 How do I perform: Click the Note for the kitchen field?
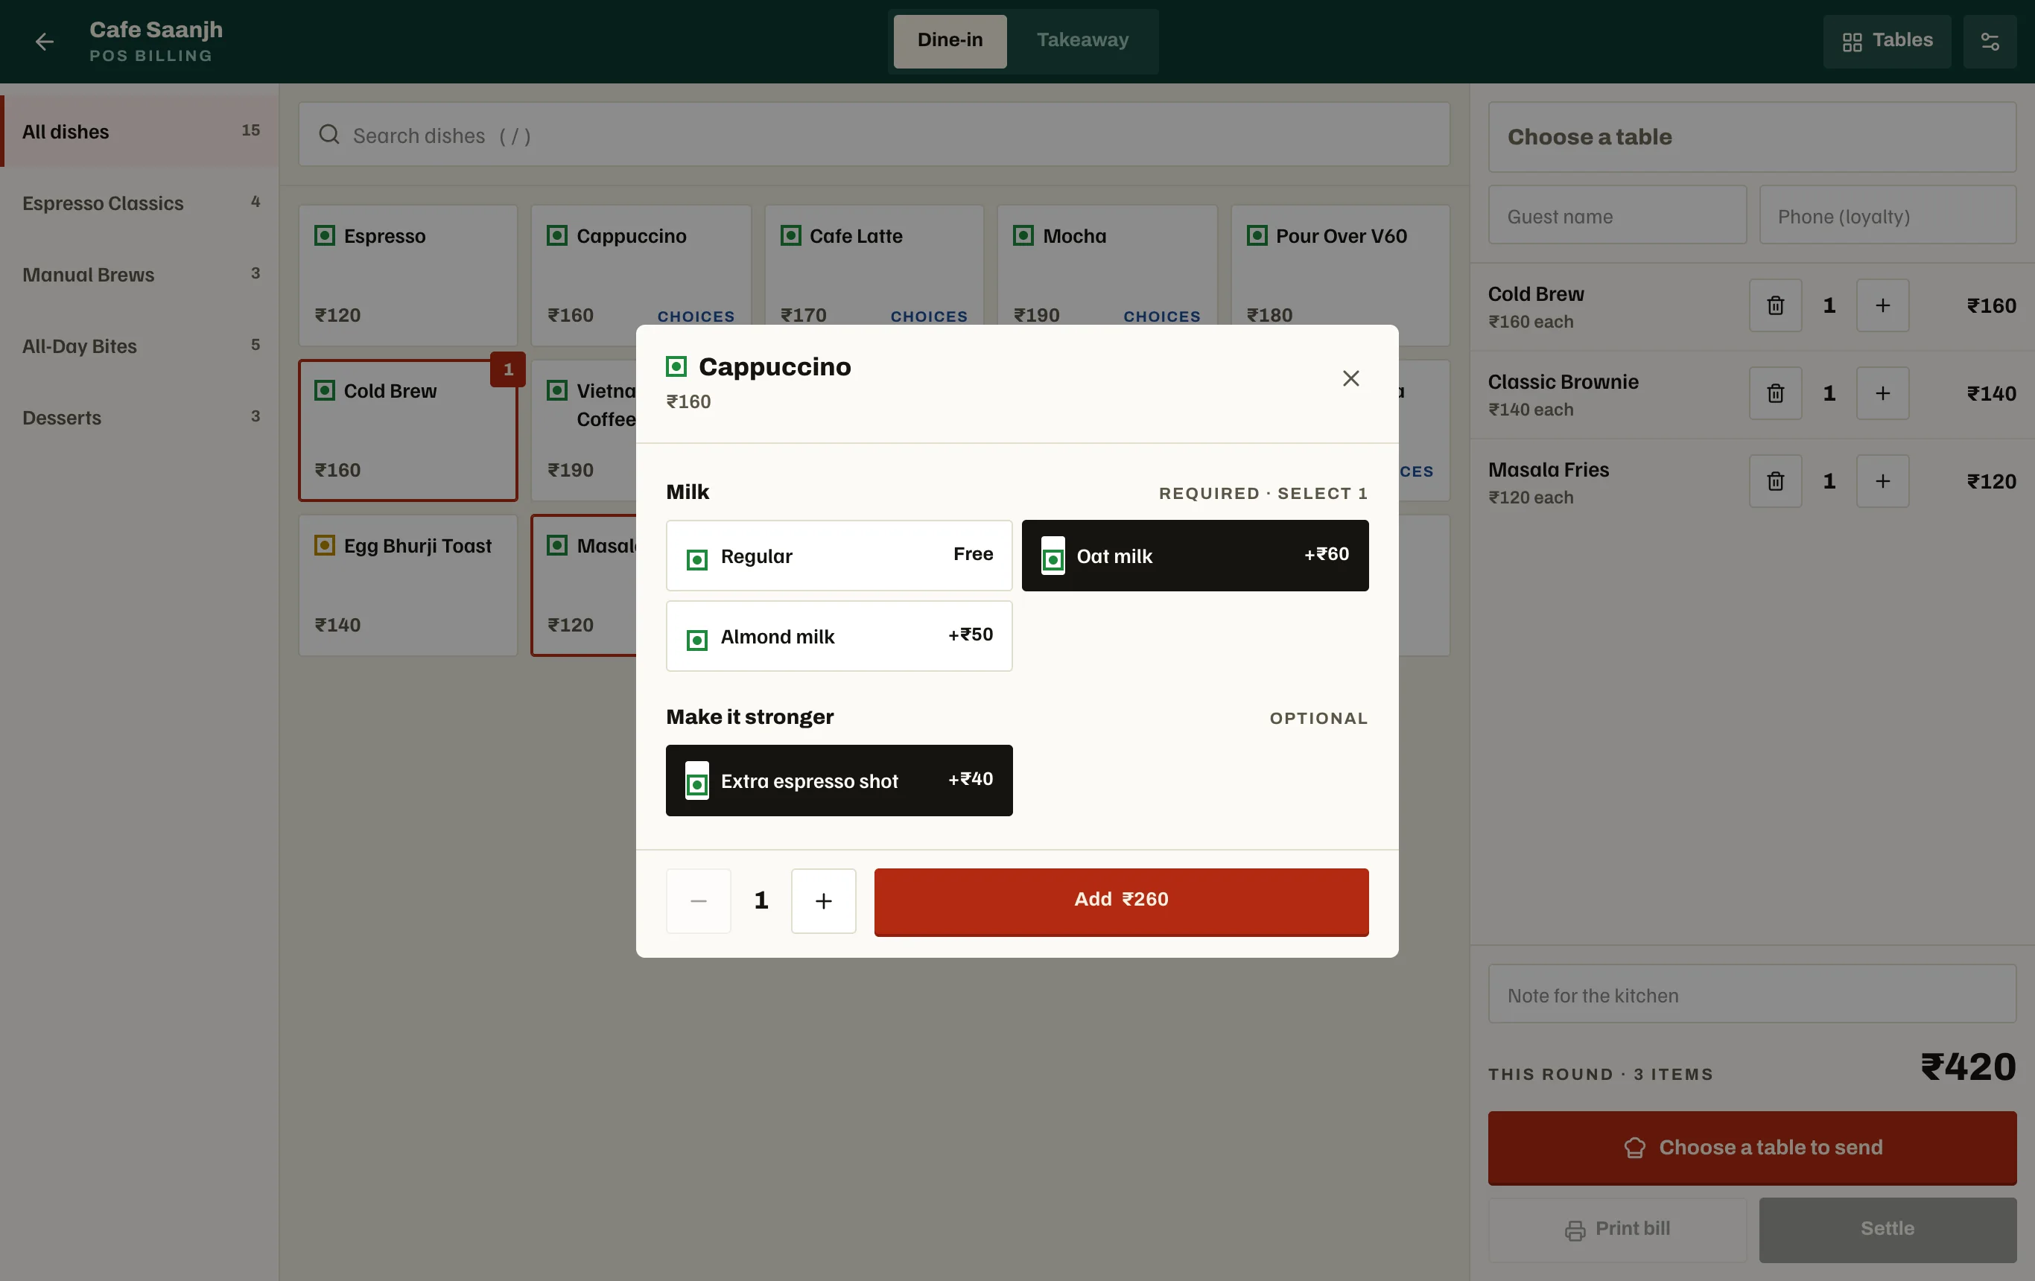pos(1752,994)
